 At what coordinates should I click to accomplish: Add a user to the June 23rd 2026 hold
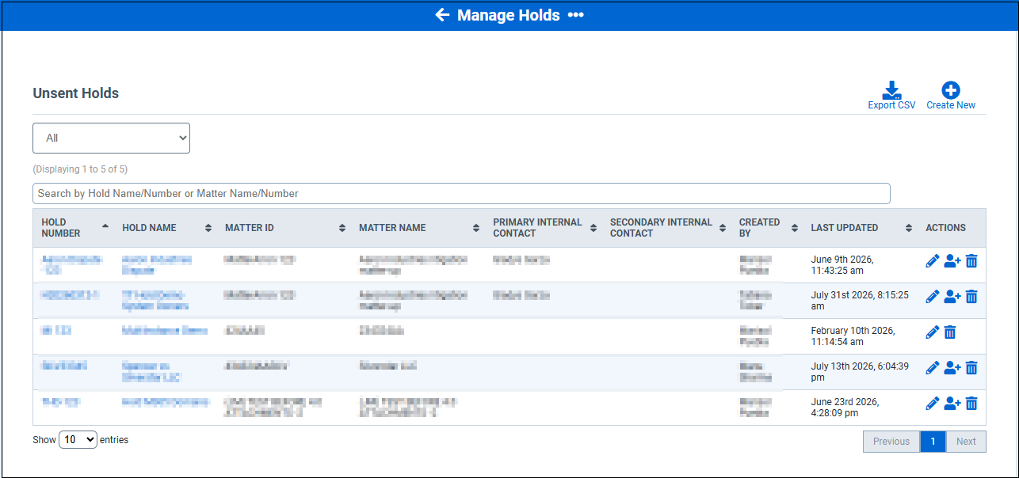[952, 404]
